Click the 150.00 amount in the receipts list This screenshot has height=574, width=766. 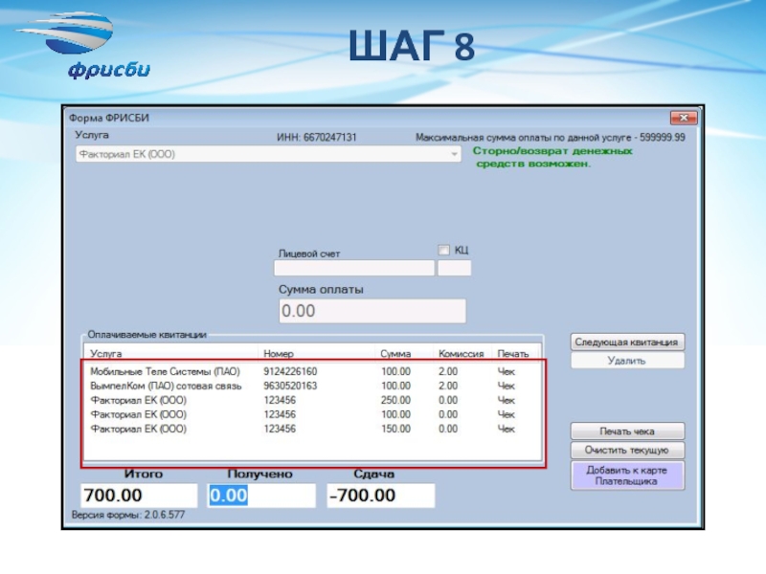tap(395, 429)
